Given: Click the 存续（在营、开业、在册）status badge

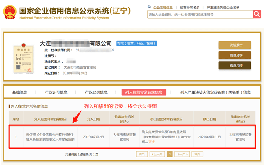Looking at the screenshot, I should click(137, 43).
